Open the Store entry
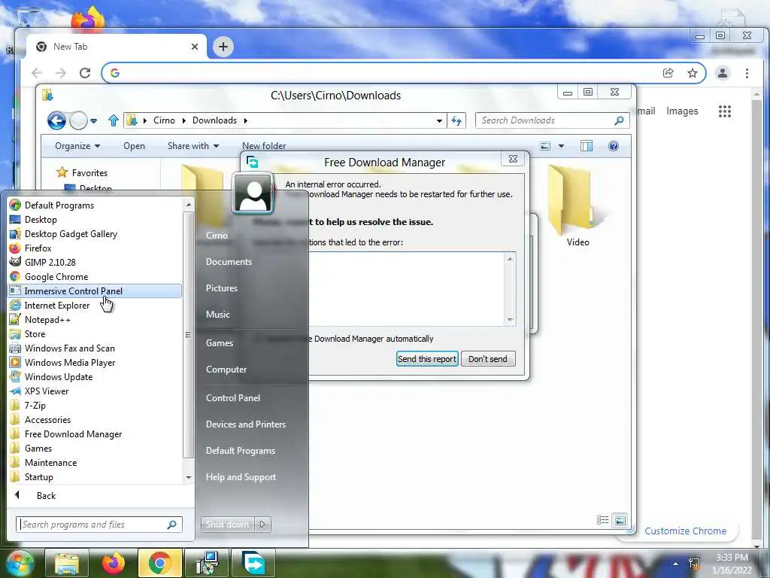This screenshot has width=770, height=578. click(x=35, y=333)
